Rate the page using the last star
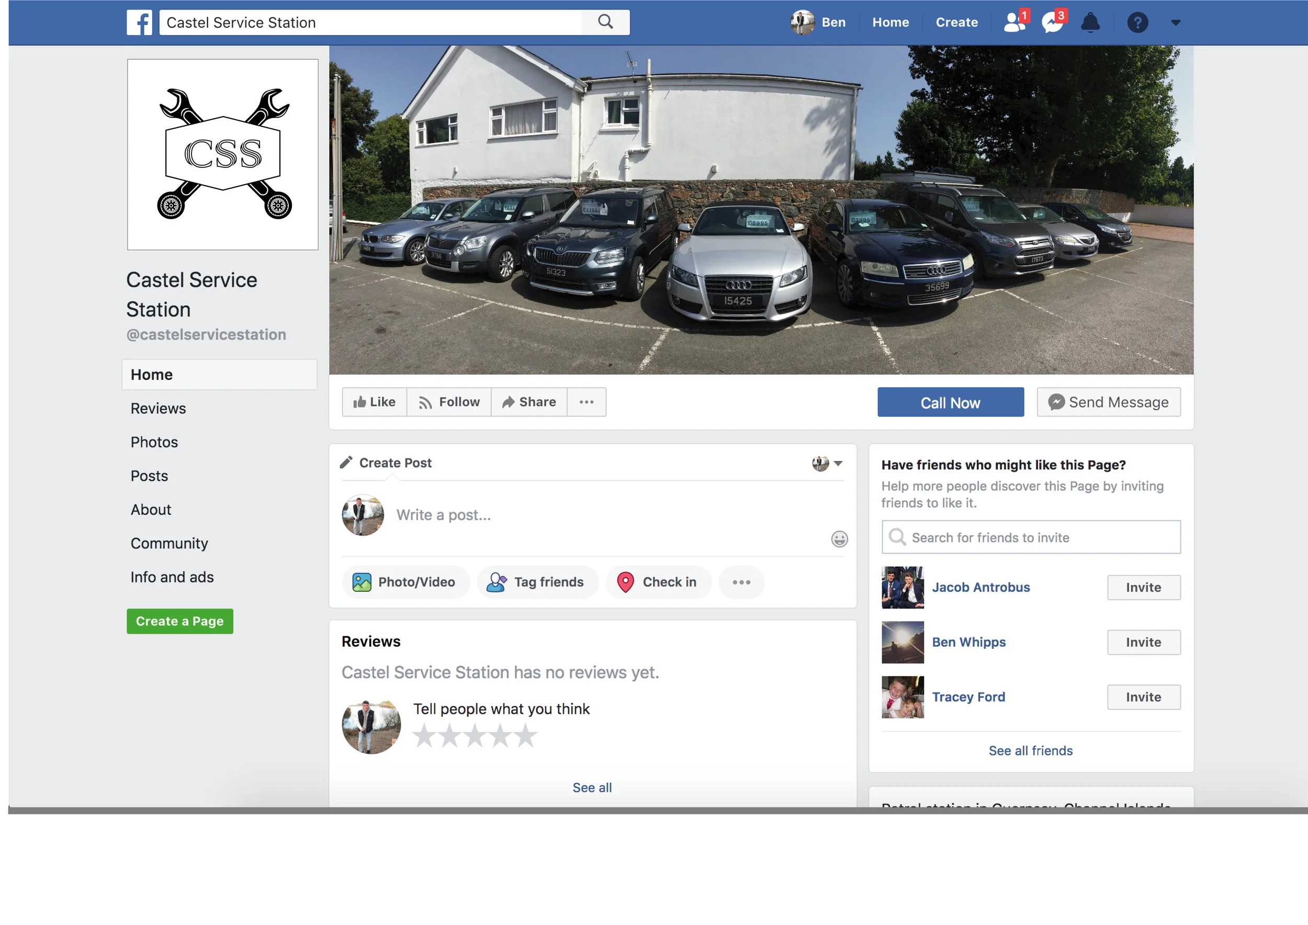 coord(525,736)
